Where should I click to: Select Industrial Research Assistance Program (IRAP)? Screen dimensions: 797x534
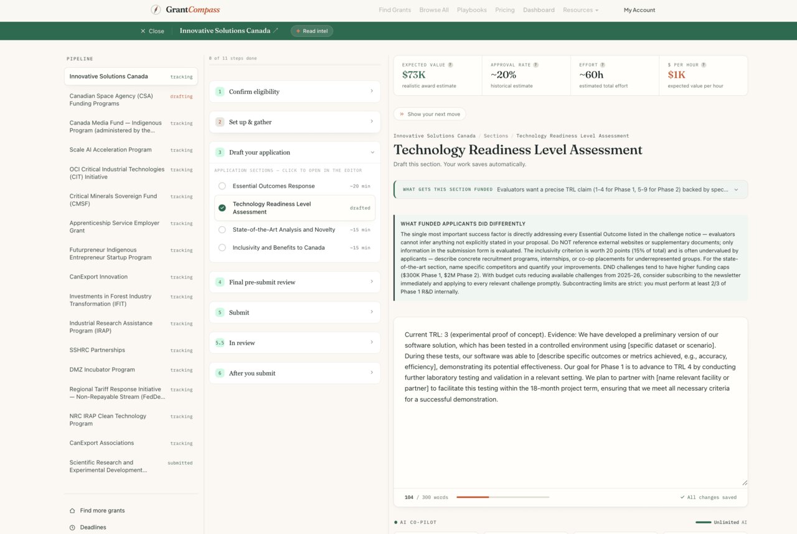click(131, 327)
